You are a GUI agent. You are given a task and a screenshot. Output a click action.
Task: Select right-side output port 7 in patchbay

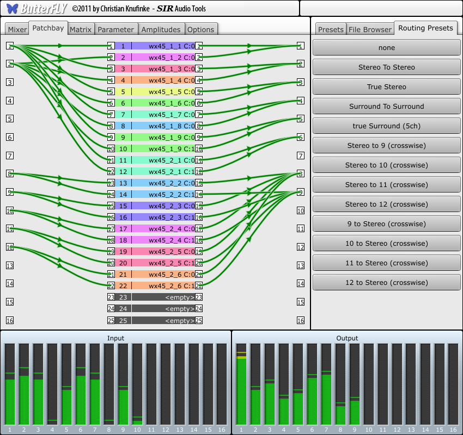(301, 156)
